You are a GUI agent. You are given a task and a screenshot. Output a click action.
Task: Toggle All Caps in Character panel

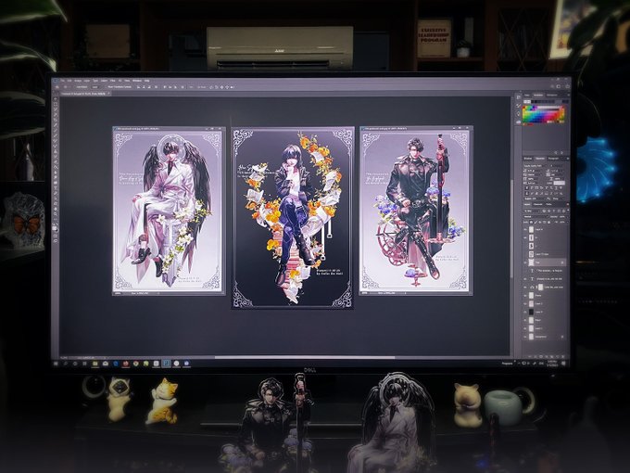(536, 188)
